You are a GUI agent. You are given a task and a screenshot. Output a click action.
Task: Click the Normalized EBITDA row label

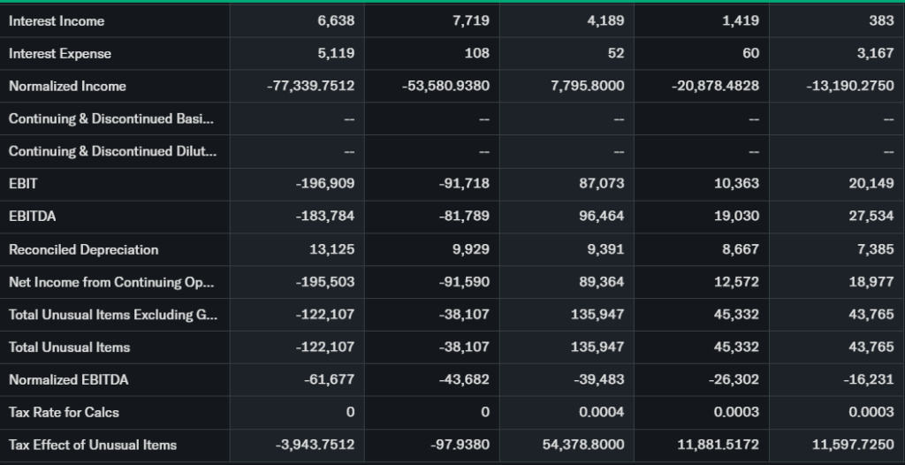[x=68, y=380]
